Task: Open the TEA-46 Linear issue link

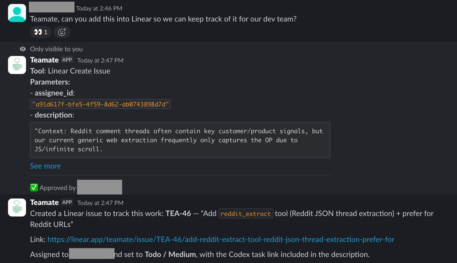Action: (220, 239)
